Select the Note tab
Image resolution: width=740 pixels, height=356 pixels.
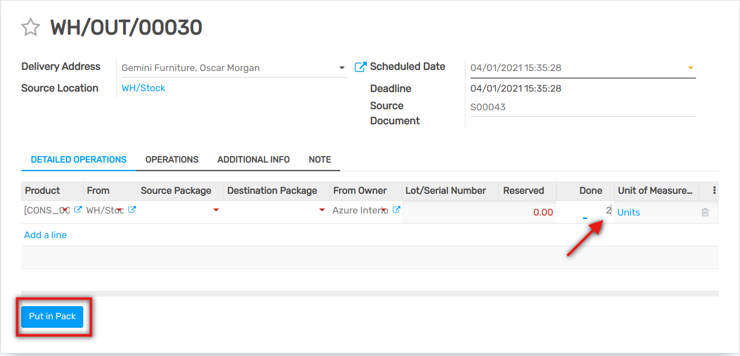pos(320,160)
